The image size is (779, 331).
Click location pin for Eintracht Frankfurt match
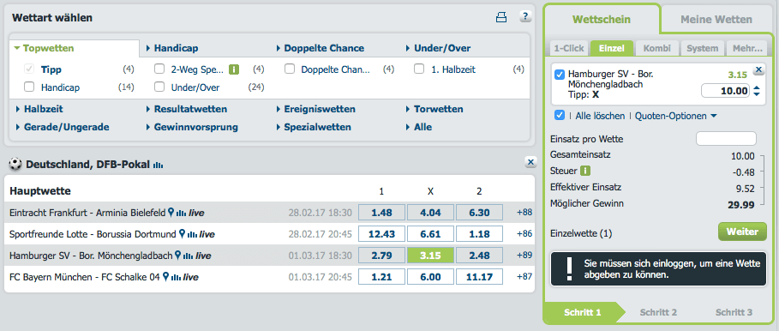click(171, 213)
